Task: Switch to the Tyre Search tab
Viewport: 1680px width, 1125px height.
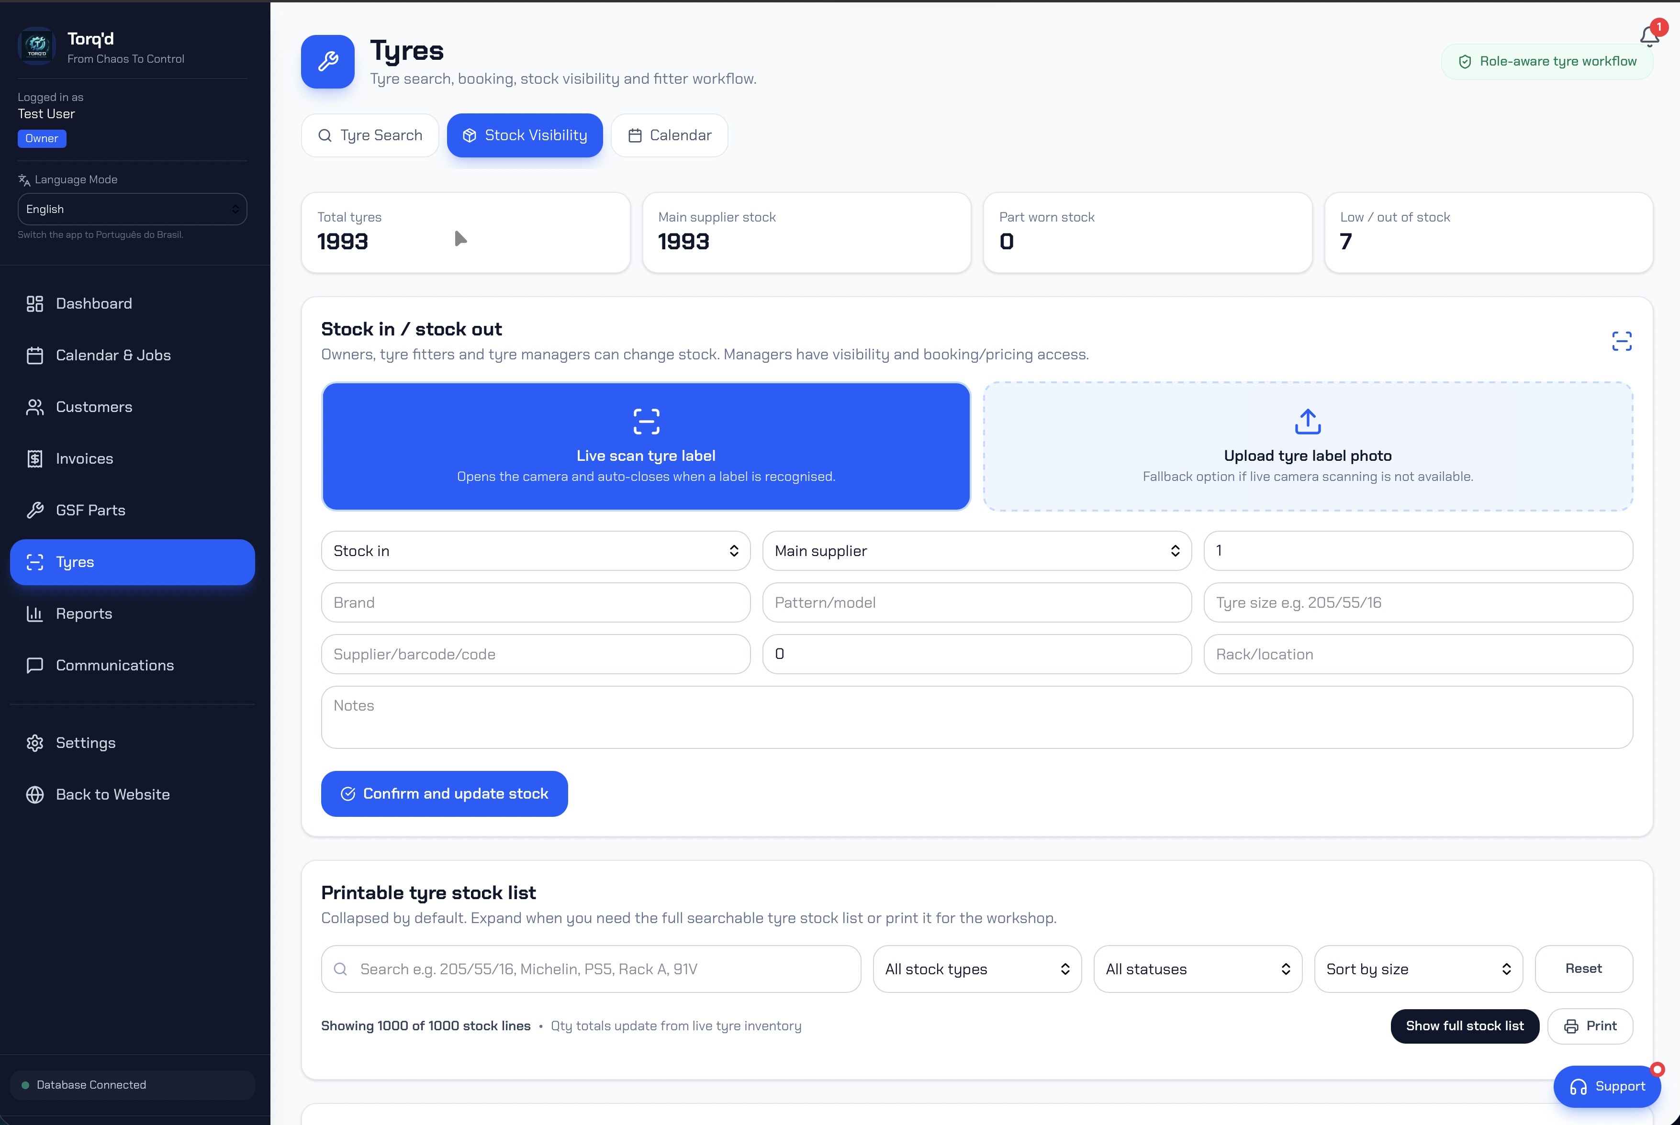Action: click(x=370, y=135)
